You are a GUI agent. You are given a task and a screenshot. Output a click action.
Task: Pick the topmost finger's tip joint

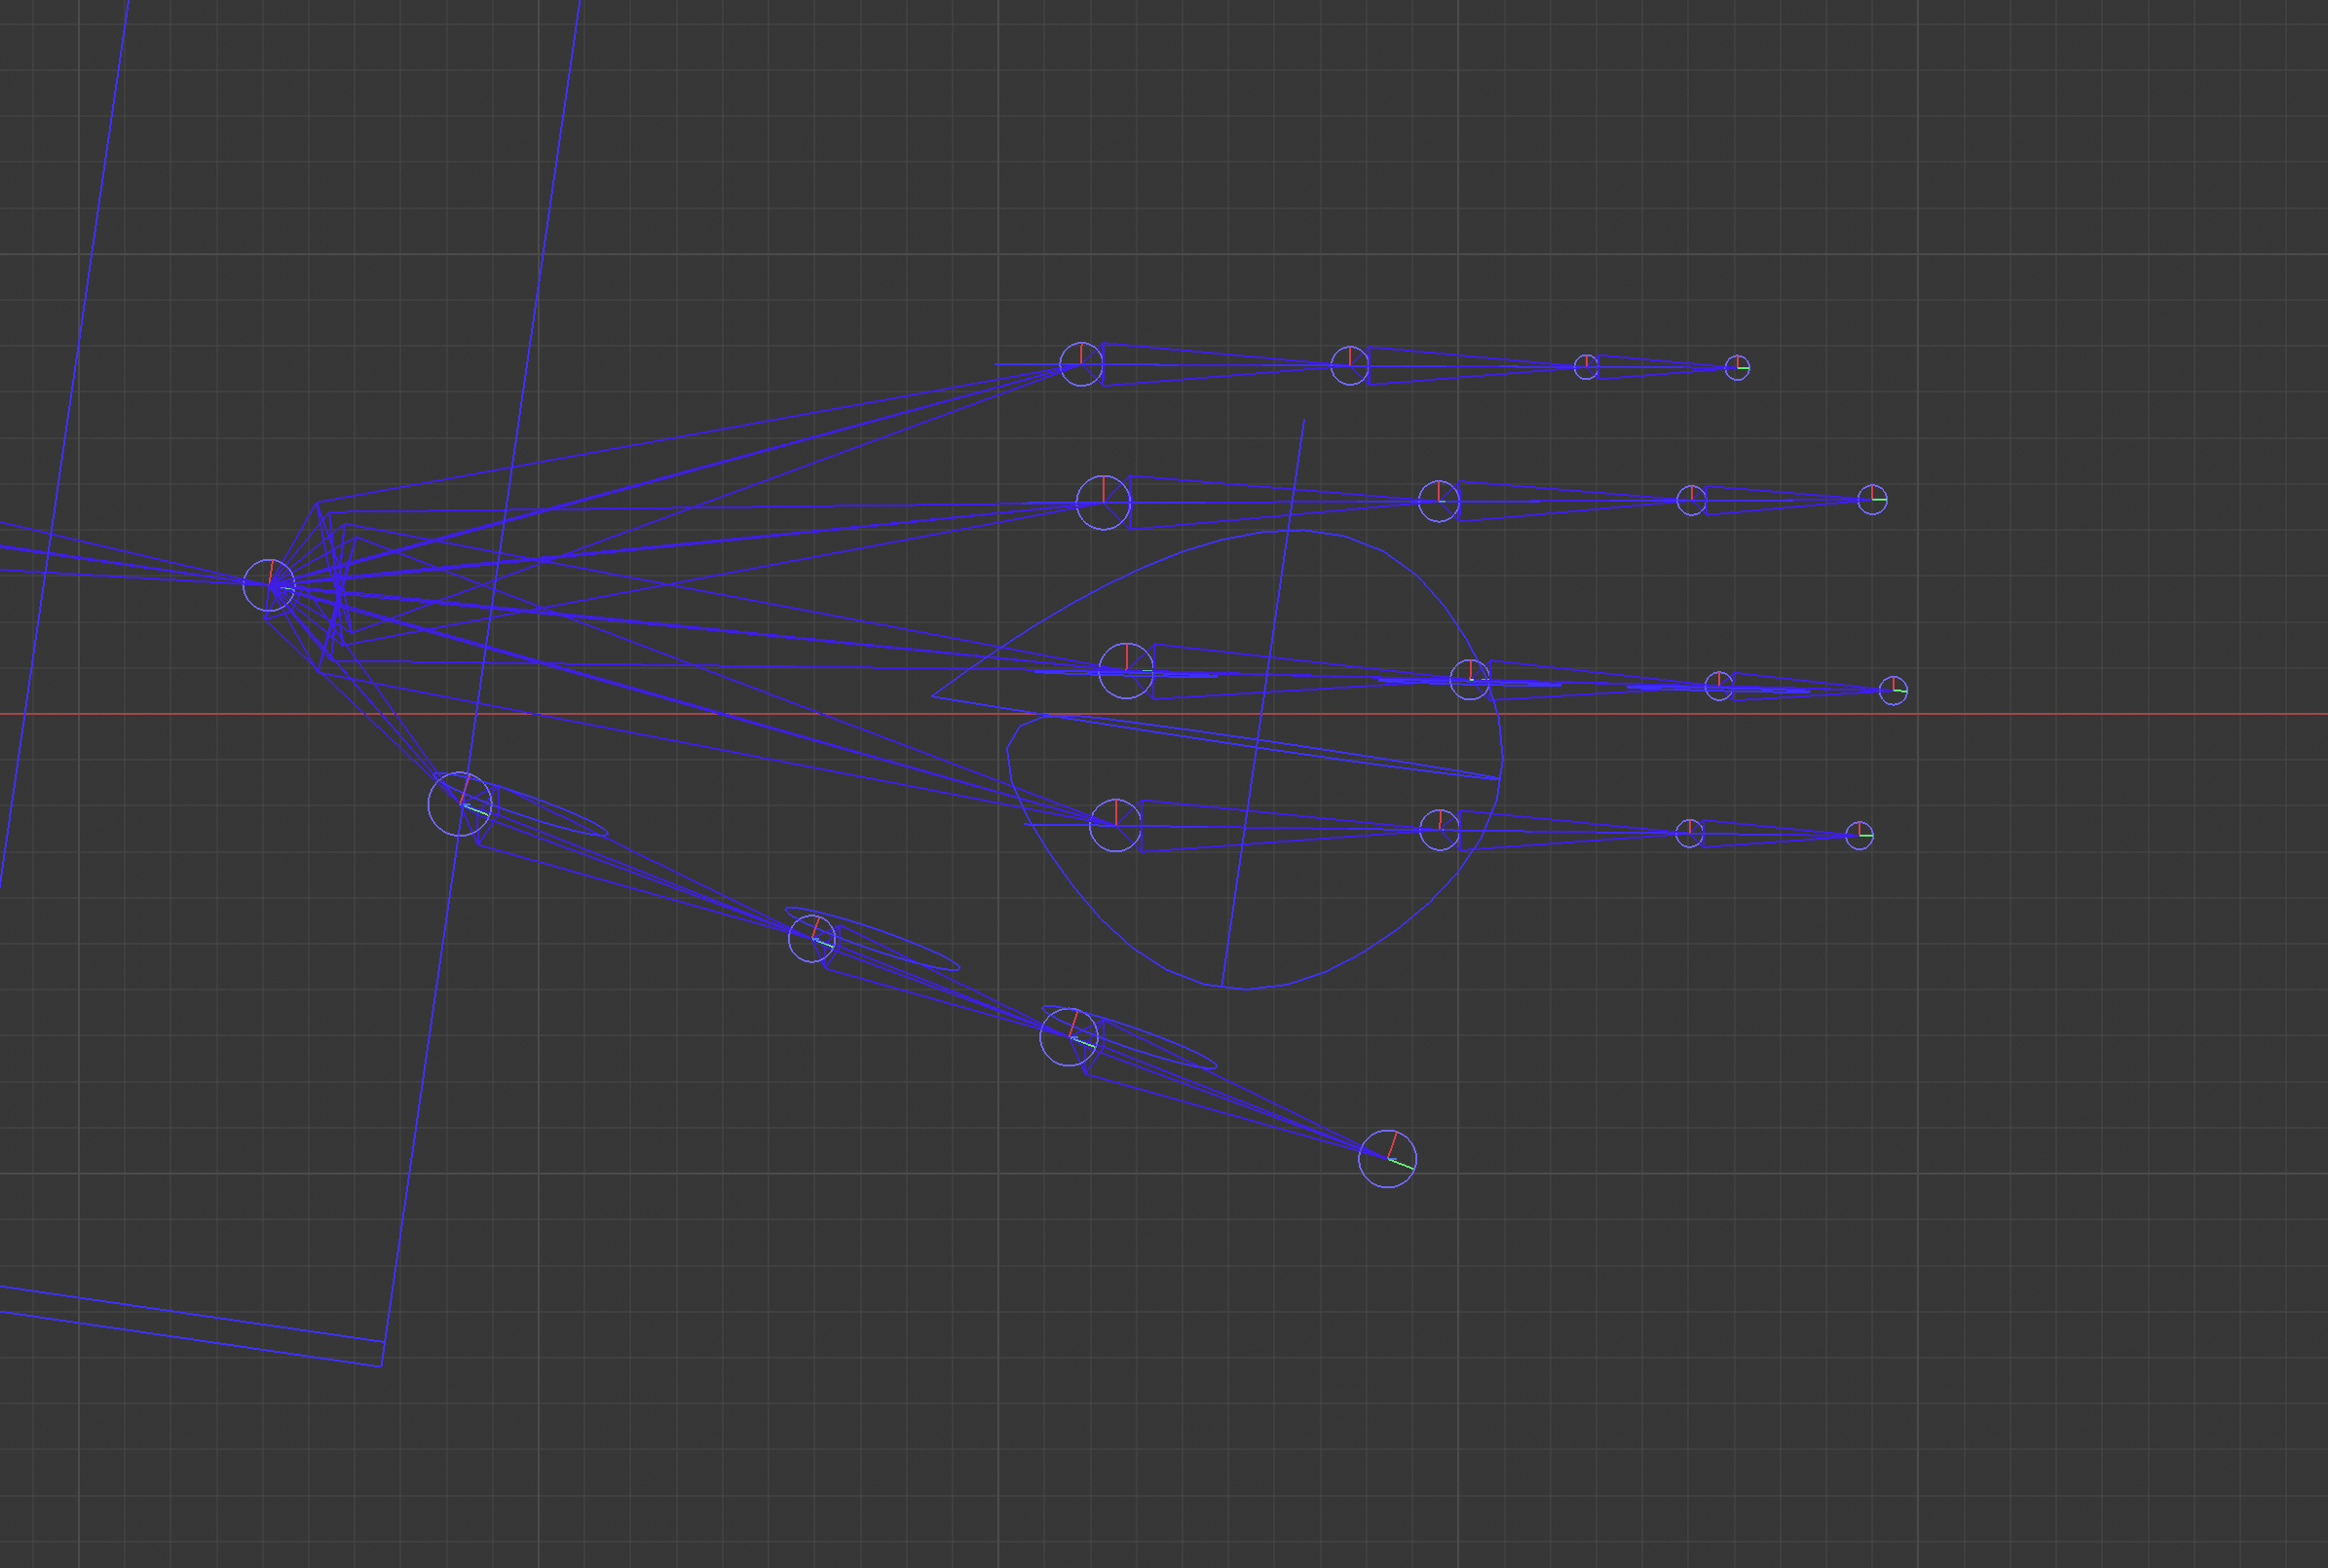1737,368
